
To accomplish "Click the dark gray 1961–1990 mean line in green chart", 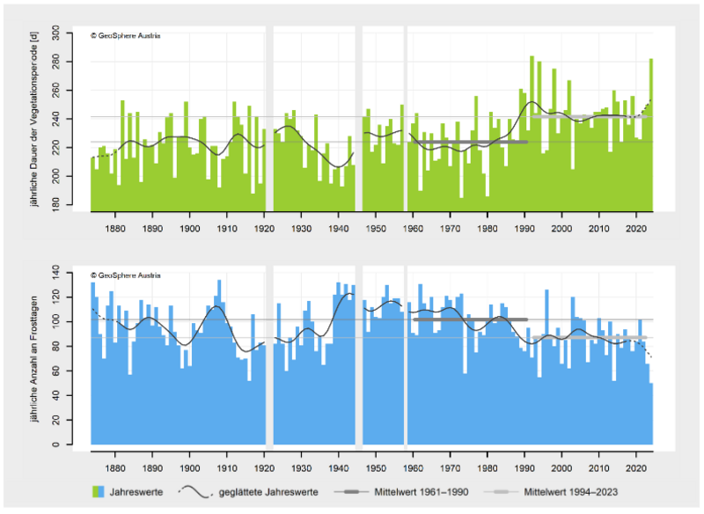I will [x=466, y=142].
